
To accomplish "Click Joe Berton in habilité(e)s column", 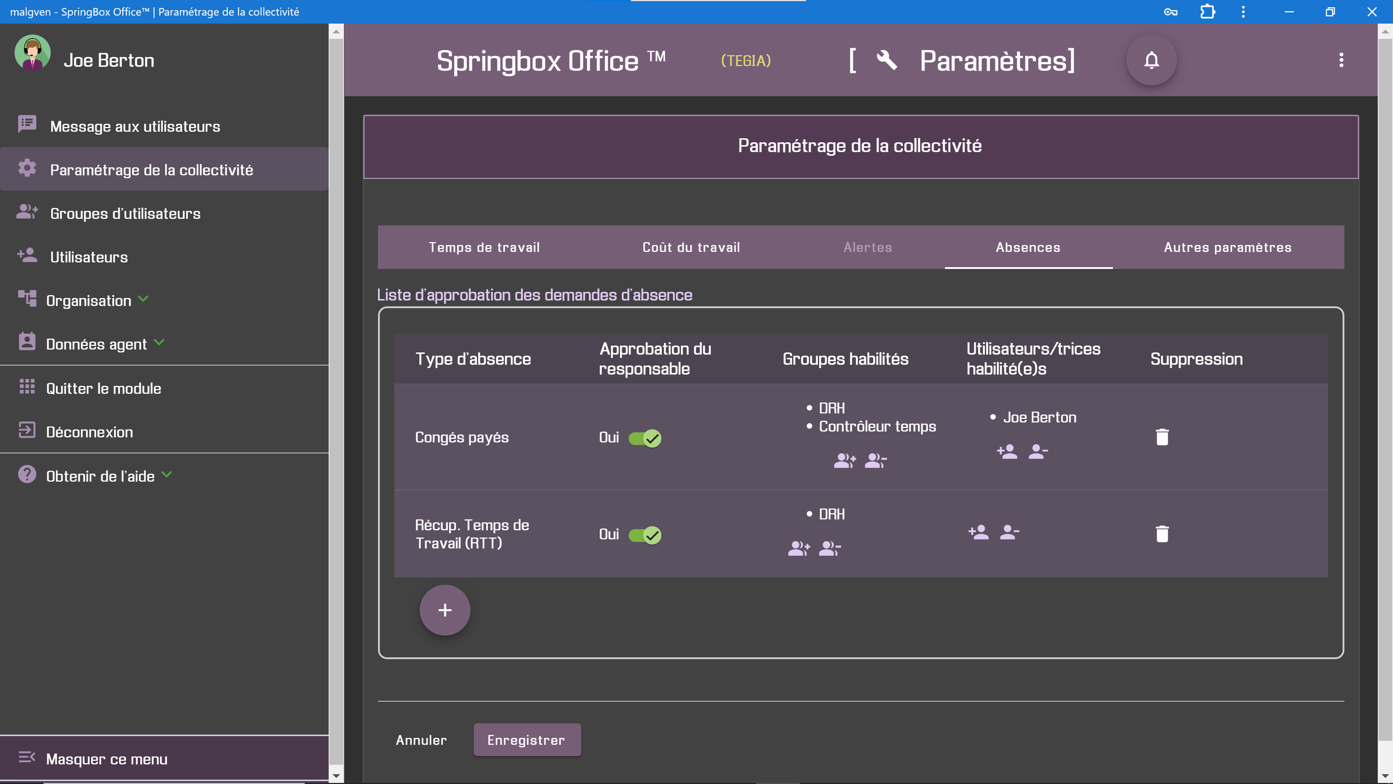I will click(x=1039, y=417).
